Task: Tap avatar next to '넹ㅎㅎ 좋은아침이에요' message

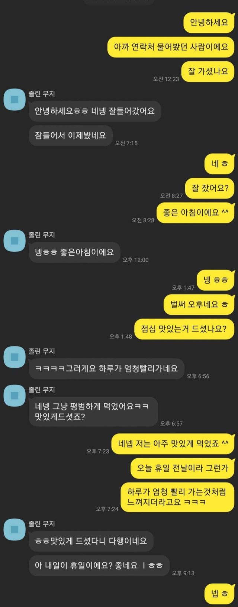Action: point(15,240)
